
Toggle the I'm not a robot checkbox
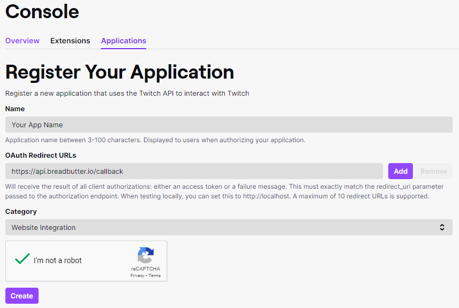coord(22,259)
